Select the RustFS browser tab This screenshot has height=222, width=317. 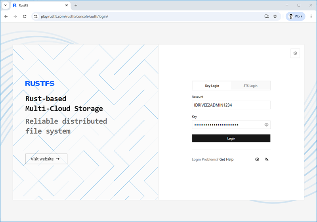pos(40,5)
